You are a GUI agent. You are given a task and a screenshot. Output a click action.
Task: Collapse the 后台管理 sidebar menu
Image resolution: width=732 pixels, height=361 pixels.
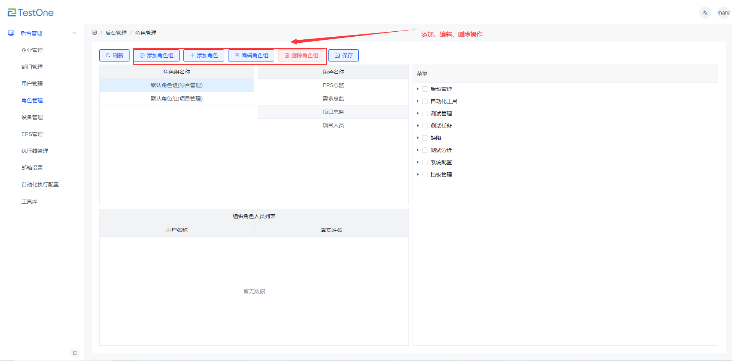[74, 33]
